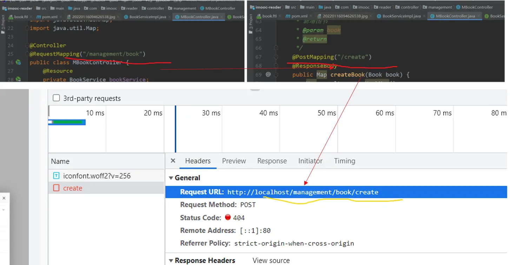510x265 pixels.
Task: Select the Request URL row
Action: [x=336, y=192]
